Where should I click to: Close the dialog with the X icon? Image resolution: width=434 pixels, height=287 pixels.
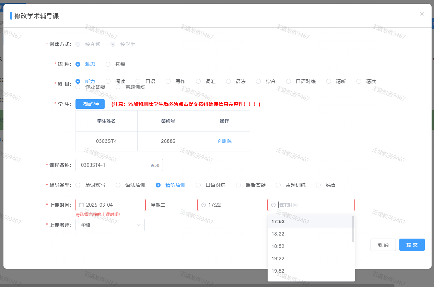pyautogui.click(x=422, y=14)
